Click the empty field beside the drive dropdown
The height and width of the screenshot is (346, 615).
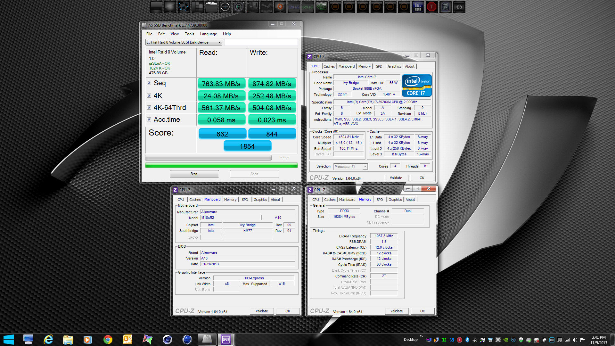(261, 42)
